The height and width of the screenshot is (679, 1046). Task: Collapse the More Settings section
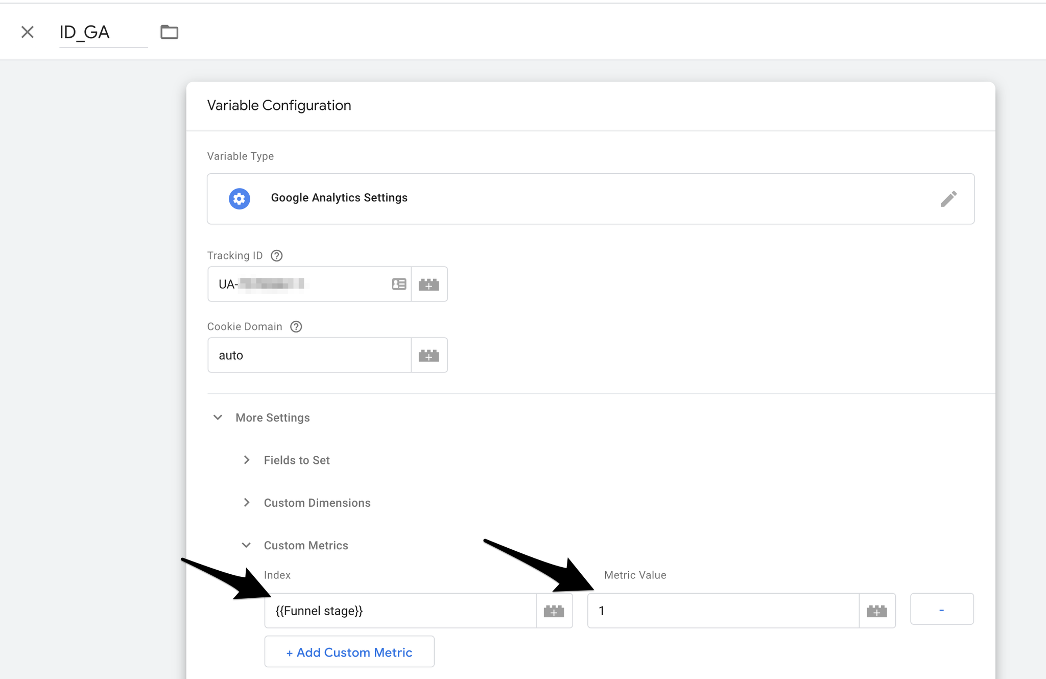pyautogui.click(x=218, y=417)
